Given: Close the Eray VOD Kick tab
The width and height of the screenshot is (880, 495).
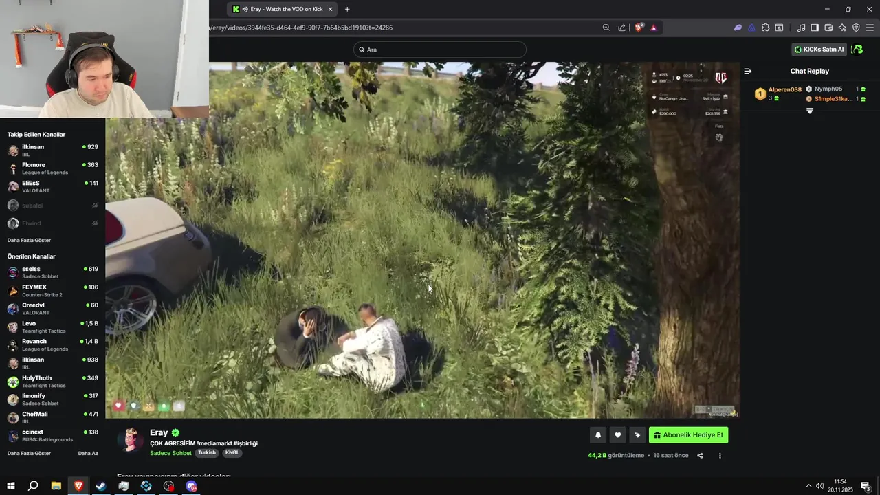Looking at the screenshot, I should [331, 9].
